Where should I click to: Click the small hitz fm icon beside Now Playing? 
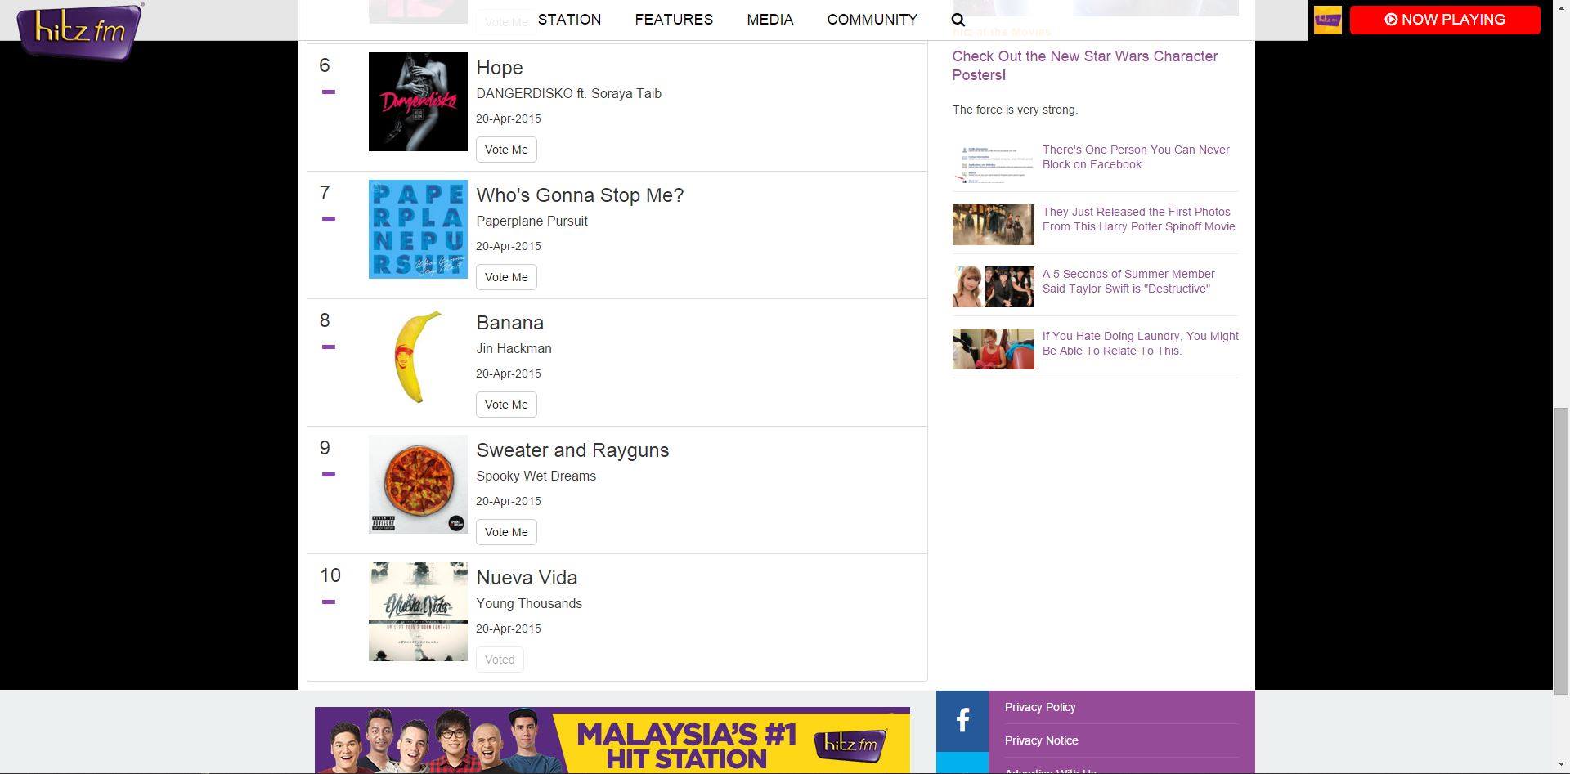pyautogui.click(x=1327, y=20)
